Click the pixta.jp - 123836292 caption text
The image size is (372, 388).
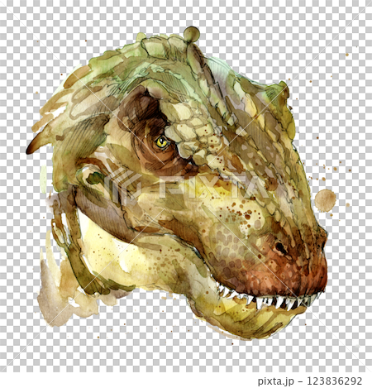[310, 381]
